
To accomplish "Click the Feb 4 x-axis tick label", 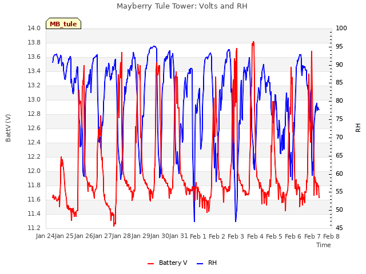I will point(255,236).
